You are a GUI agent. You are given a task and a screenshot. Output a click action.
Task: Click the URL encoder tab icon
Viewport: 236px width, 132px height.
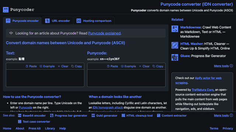tap(48, 21)
